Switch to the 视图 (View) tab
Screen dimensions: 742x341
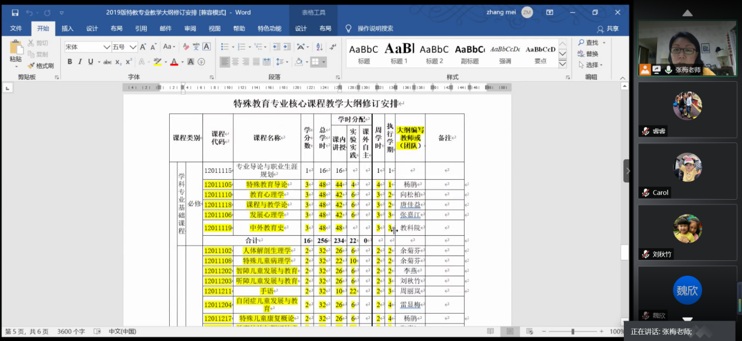(x=215, y=29)
